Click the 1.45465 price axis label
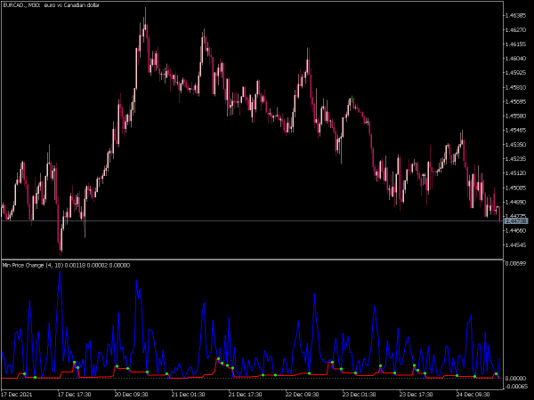 [515, 131]
